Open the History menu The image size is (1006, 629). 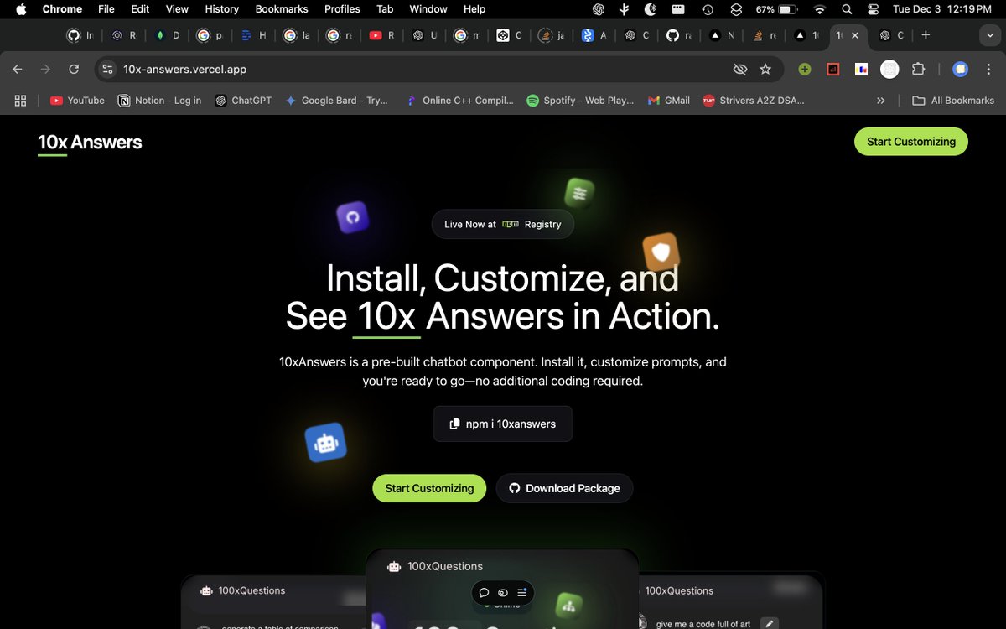click(x=221, y=9)
